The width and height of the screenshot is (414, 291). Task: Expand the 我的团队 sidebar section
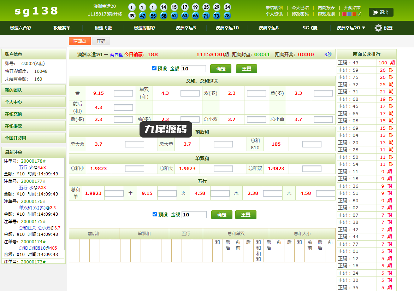[x=34, y=90]
